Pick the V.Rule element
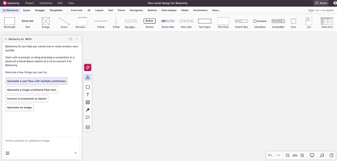The height and width of the screenshot is (161, 337). [116, 22]
